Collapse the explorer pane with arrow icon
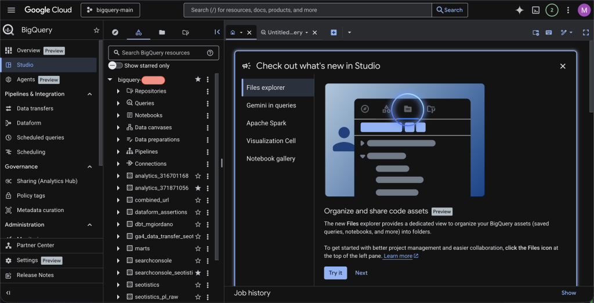The height and width of the screenshot is (303, 594). (x=217, y=32)
